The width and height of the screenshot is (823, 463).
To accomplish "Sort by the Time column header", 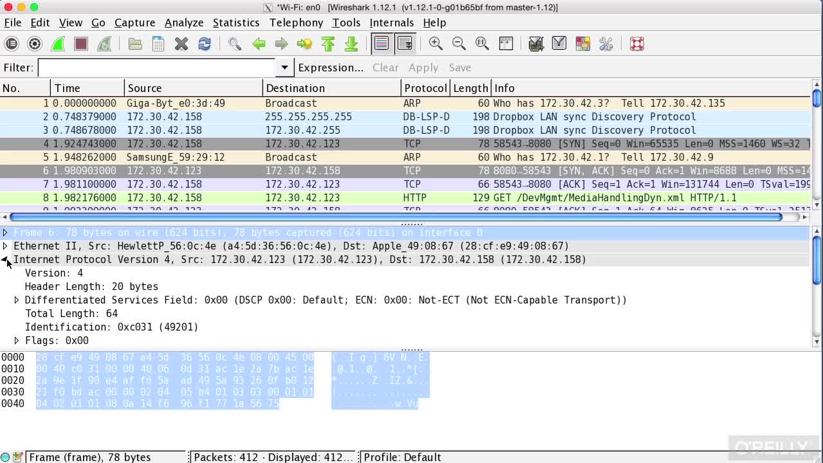I will pos(87,88).
